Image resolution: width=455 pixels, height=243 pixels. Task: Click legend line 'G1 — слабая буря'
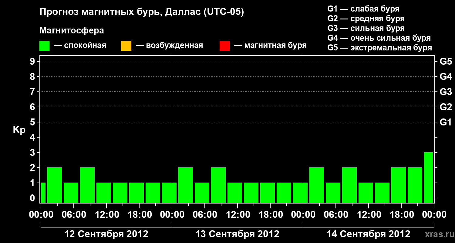(x=363, y=9)
